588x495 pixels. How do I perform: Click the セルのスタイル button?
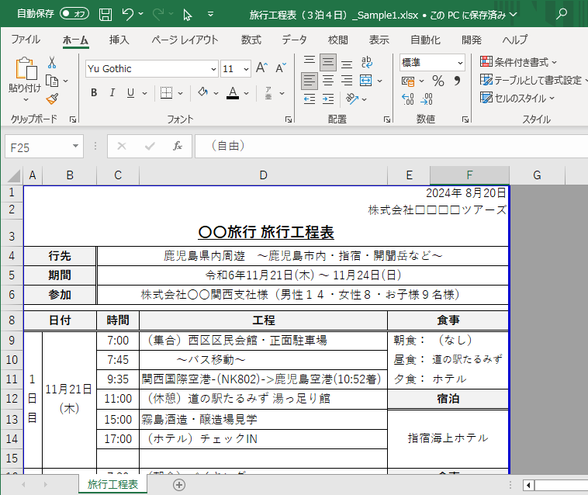(x=518, y=98)
